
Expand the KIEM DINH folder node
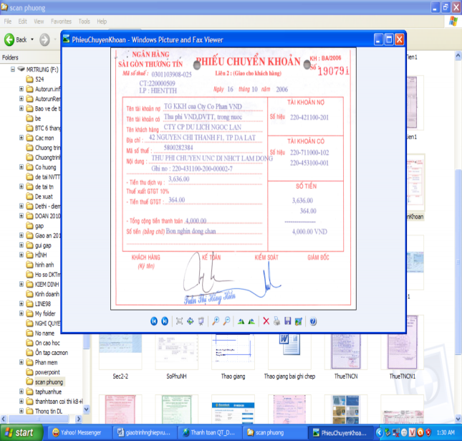coord(21,285)
